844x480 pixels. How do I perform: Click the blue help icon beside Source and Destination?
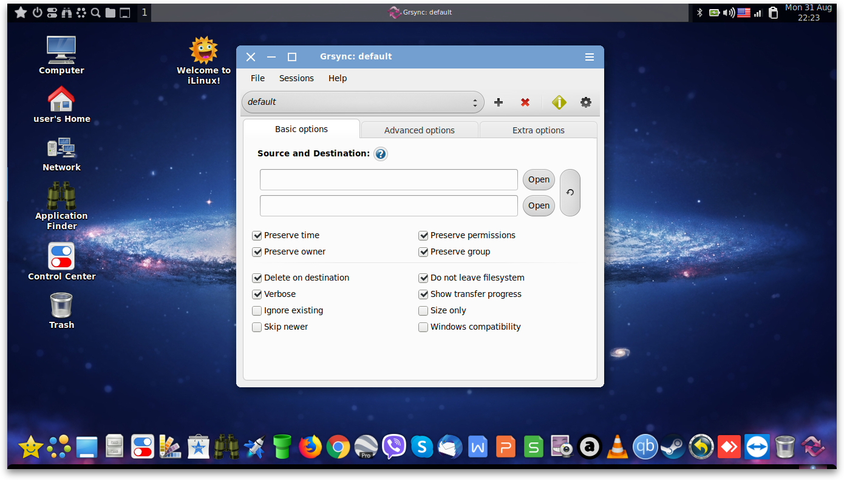click(x=381, y=154)
